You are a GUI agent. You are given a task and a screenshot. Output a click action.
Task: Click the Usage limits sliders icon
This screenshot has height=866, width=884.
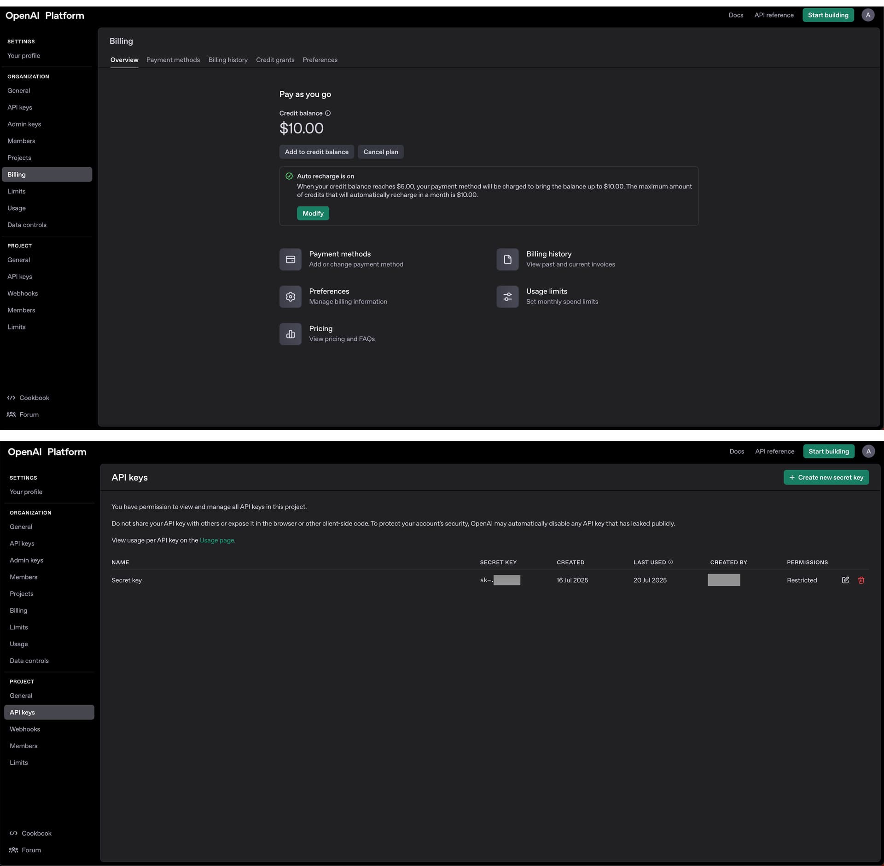click(x=507, y=297)
